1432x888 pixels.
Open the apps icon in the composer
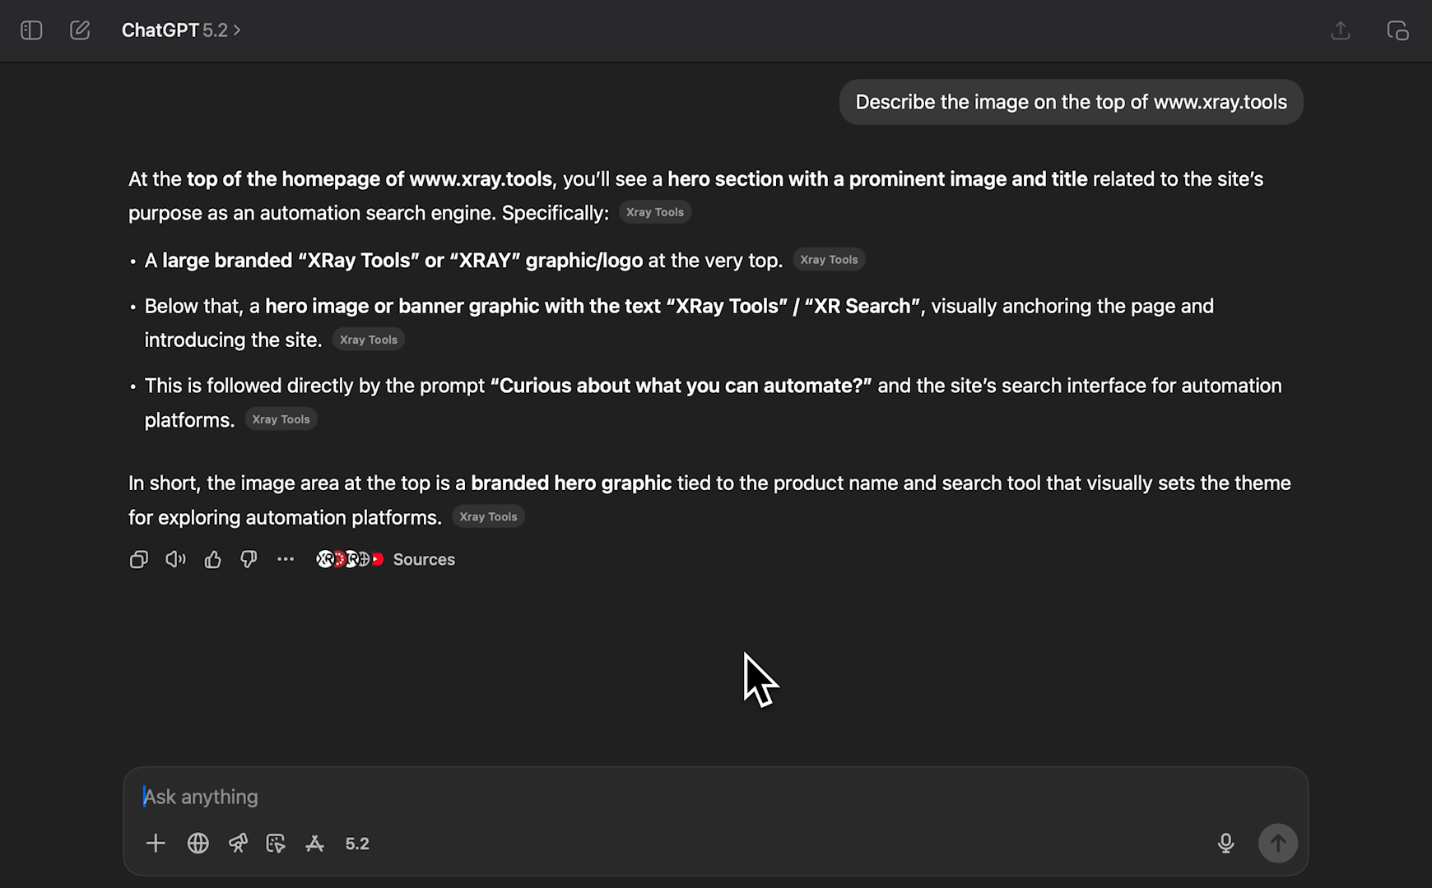[x=314, y=843]
